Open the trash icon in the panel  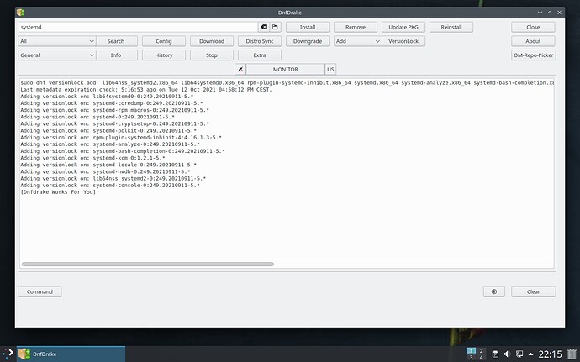(x=572, y=354)
